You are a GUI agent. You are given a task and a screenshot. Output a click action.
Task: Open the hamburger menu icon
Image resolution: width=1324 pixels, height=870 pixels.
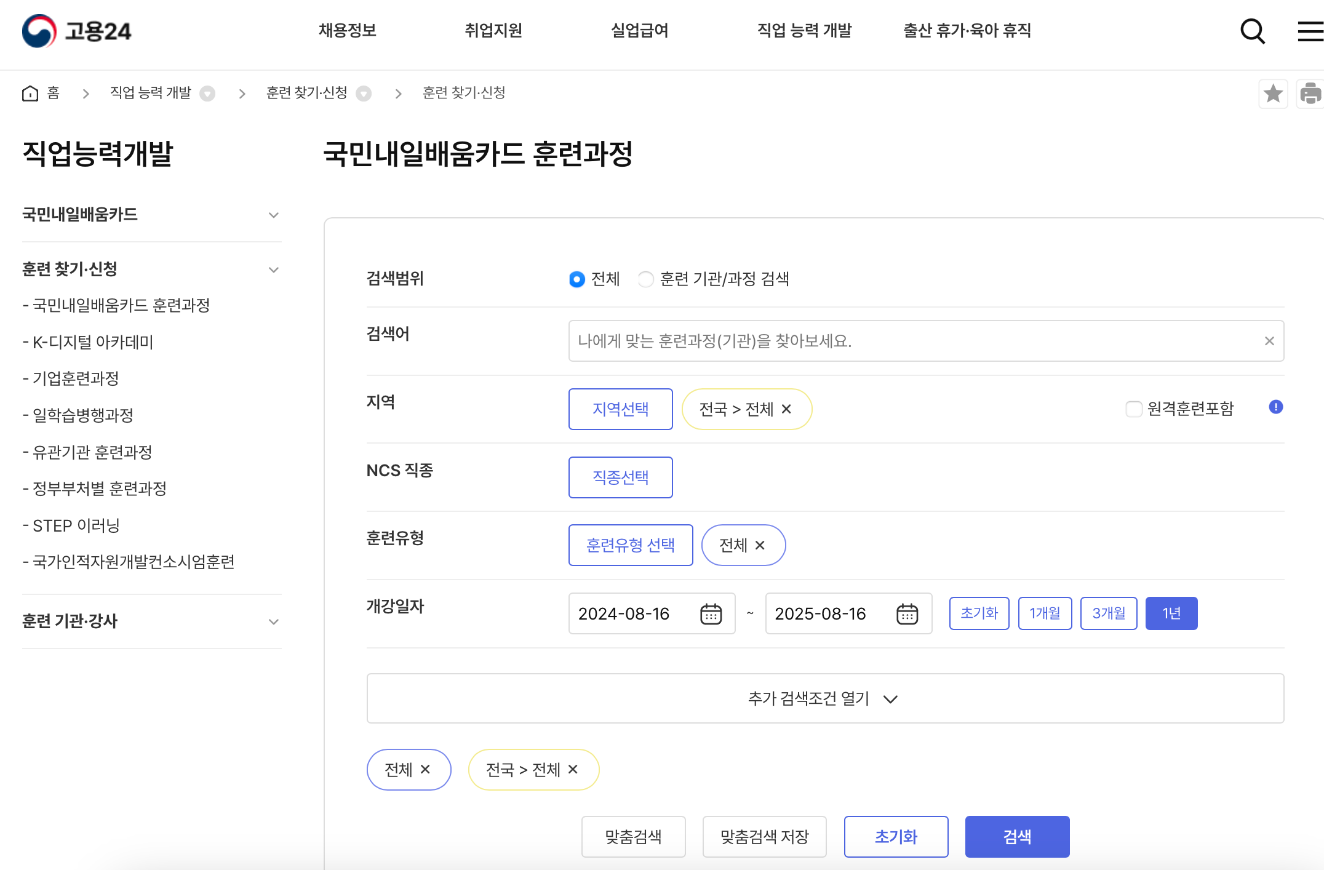(x=1310, y=31)
